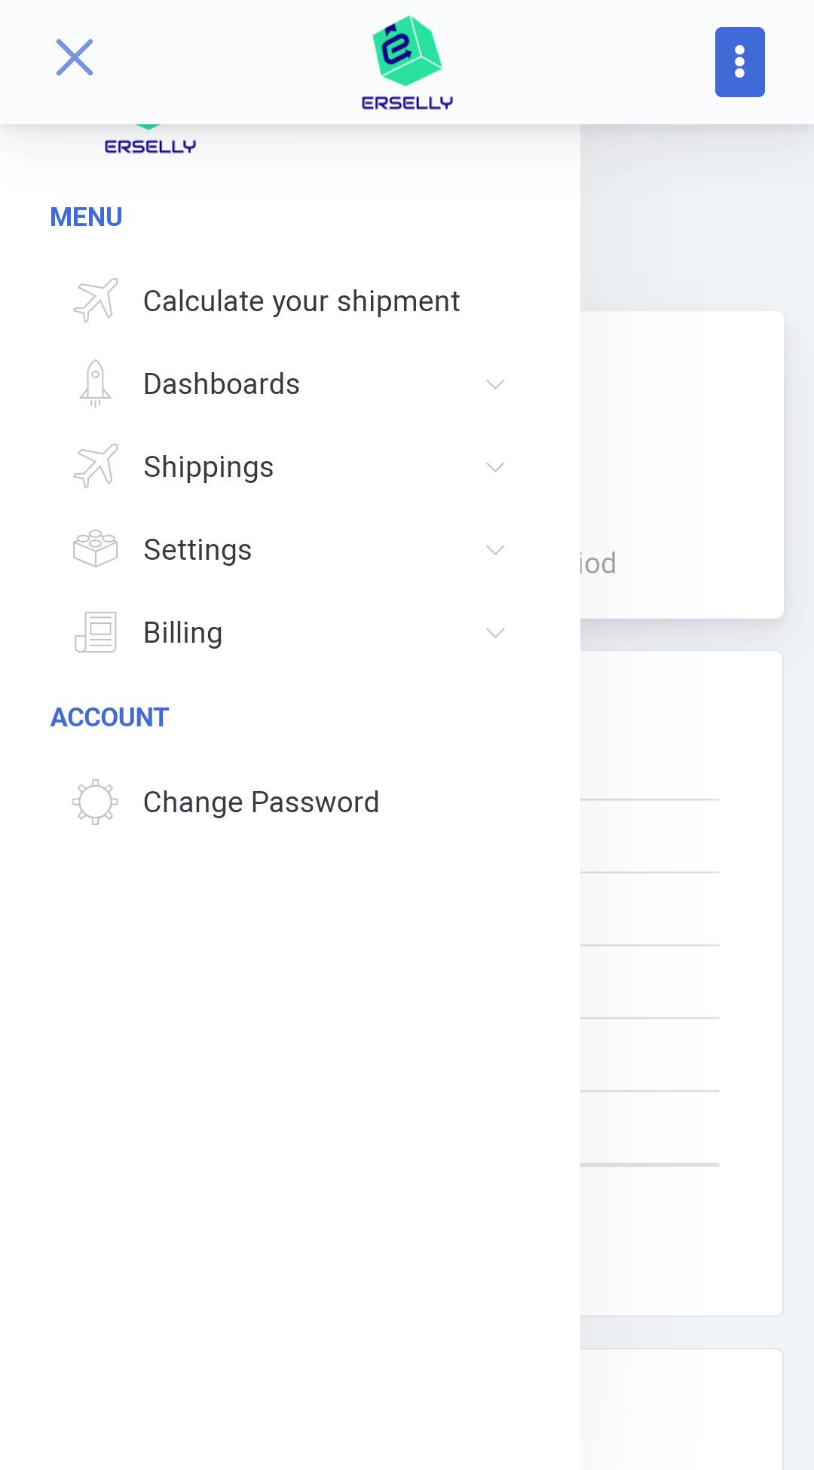The height and width of the screenshot is (1470, 814).
Task: Select the Billing menu label
Action: 183,633
